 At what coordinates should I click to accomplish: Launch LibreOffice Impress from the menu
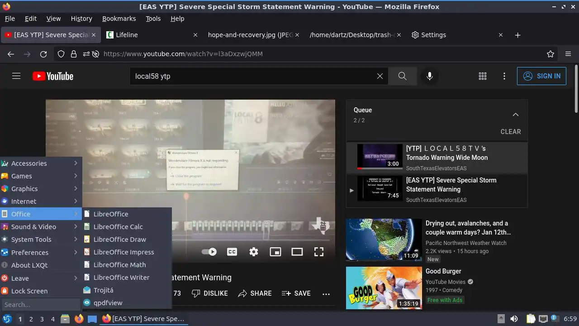tap(127, 252)
